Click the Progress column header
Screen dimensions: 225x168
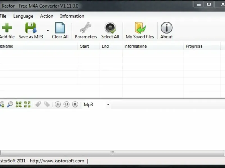tap(202, 46)
